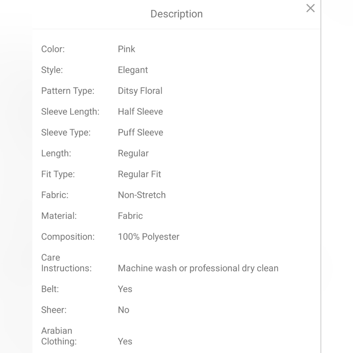Close the Description panel
353x353 pixels.
[310, 8]
